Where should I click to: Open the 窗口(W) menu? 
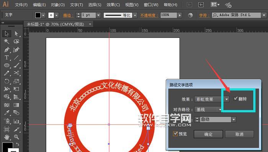(151, 5)
